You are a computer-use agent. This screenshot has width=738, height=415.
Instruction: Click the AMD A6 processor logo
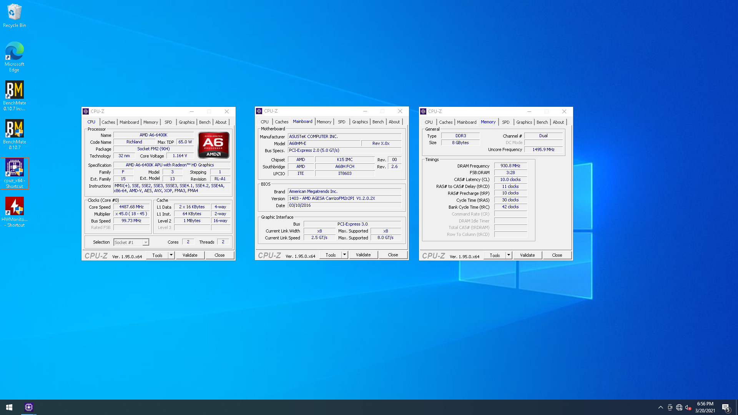tap(213, 145)
